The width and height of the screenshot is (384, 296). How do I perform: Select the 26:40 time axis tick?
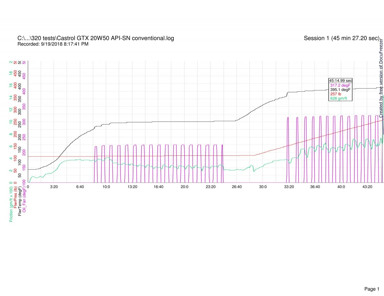(236, 187)
